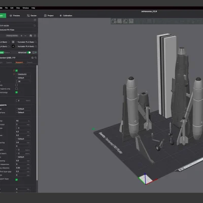Viewport: 203px width, 203px height.
Task: Open the Default style dropdown under type
Action: pos(23,78)
